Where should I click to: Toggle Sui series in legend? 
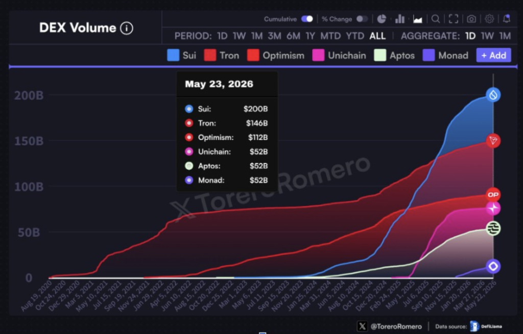tap(182, 55)
